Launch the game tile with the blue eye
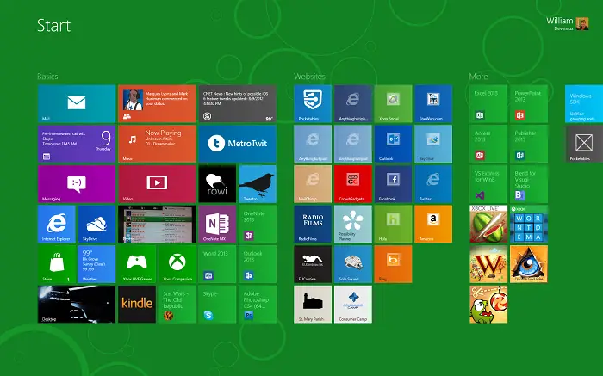Screen dimensions: 603x376 [x=529, y=264]
